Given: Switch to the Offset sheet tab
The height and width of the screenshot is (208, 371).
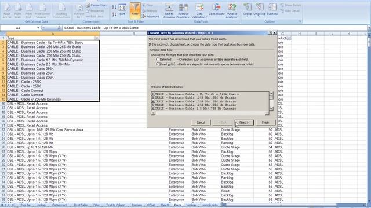Looking at the screenshot, I should tap(151, 205).
